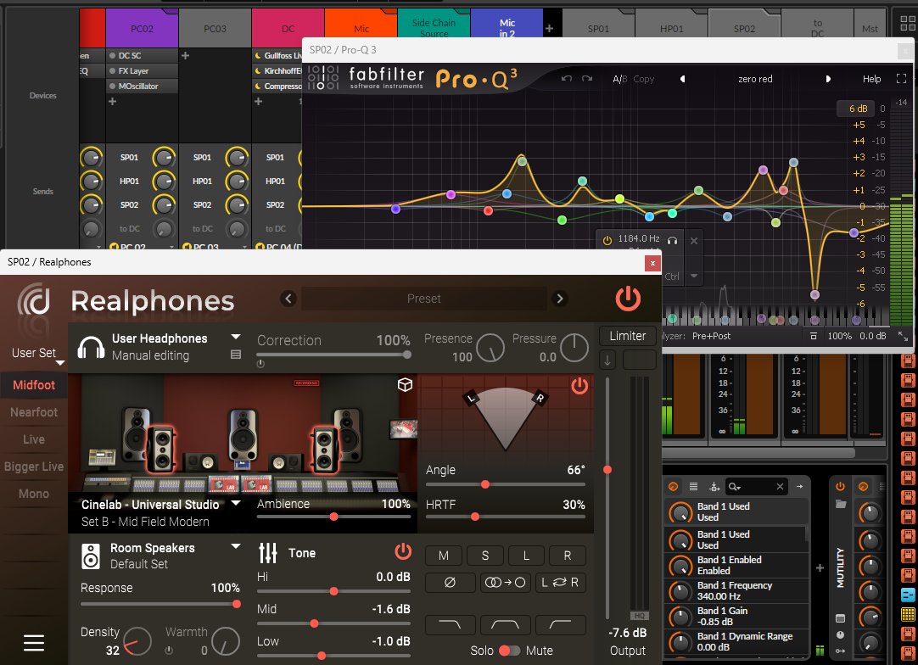Viewport: 918px width, 665px height.
Task: Open the headphone list editor icon
Action: tap(235, 355)
